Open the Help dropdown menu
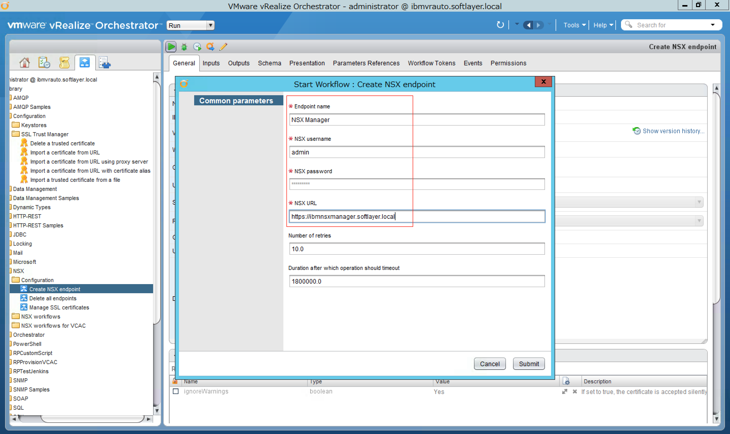The height and width of the screenshot is (434, 730). click(603, 25)
